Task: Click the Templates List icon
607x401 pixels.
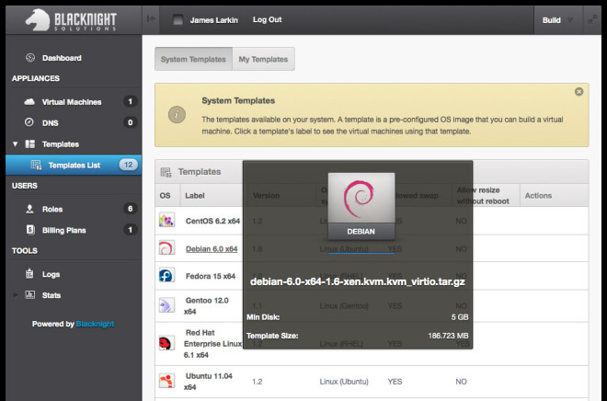Action: pos(36,166)
